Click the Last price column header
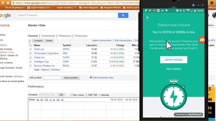Viewport: 216px width, 121px height. 91,45
